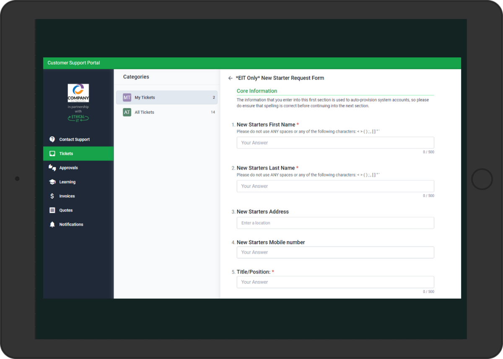The height and width of the screenshot is (359, 503).
Task: Go to the Approvals menu item
Action: pos(69,168)
